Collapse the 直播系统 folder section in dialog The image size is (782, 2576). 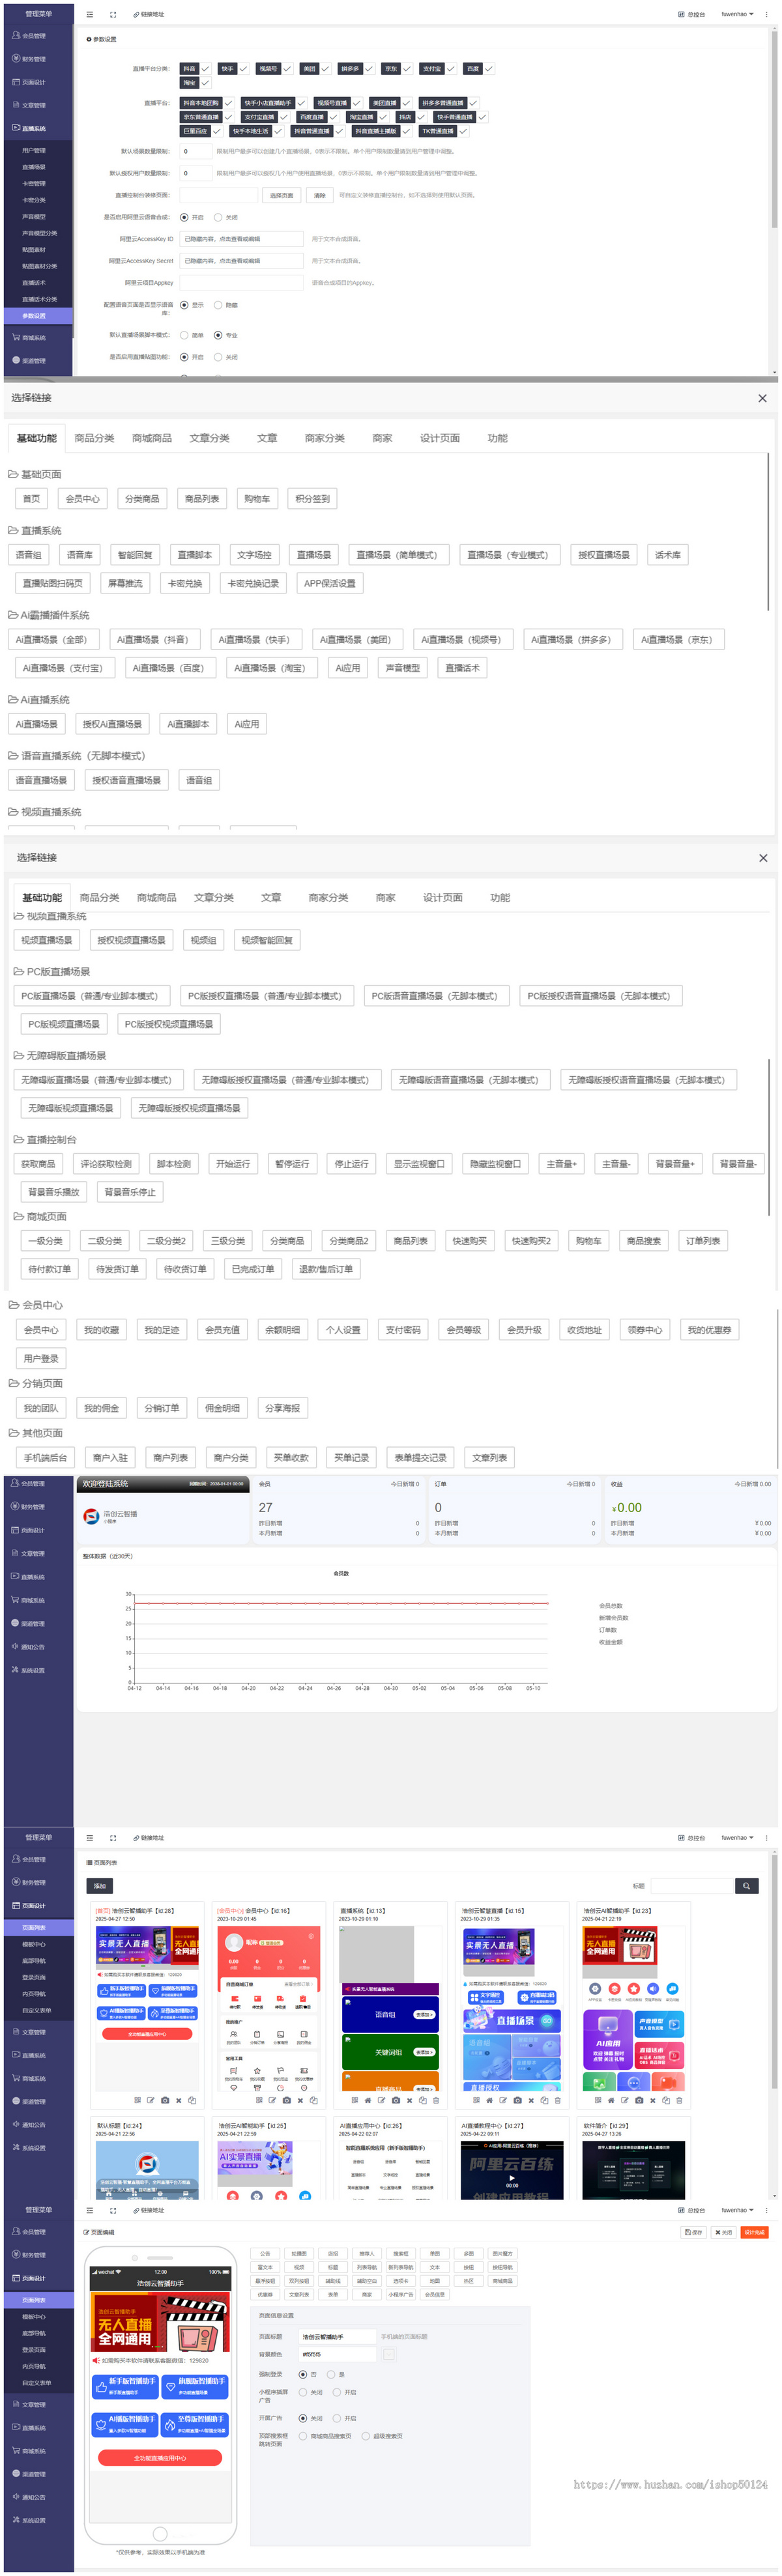coord(13,530)
